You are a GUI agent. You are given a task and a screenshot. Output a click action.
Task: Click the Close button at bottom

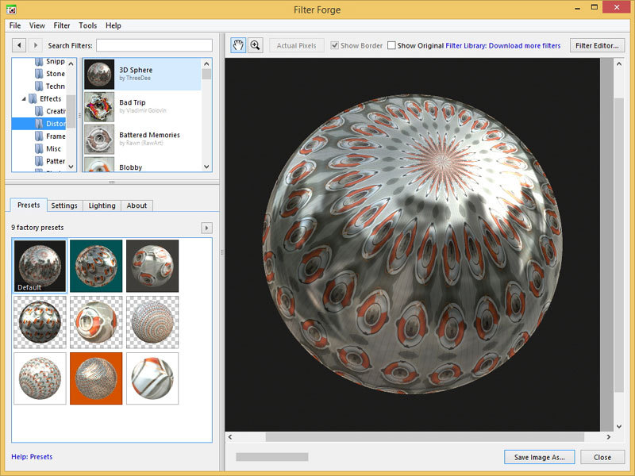click(x=602, y=457)
